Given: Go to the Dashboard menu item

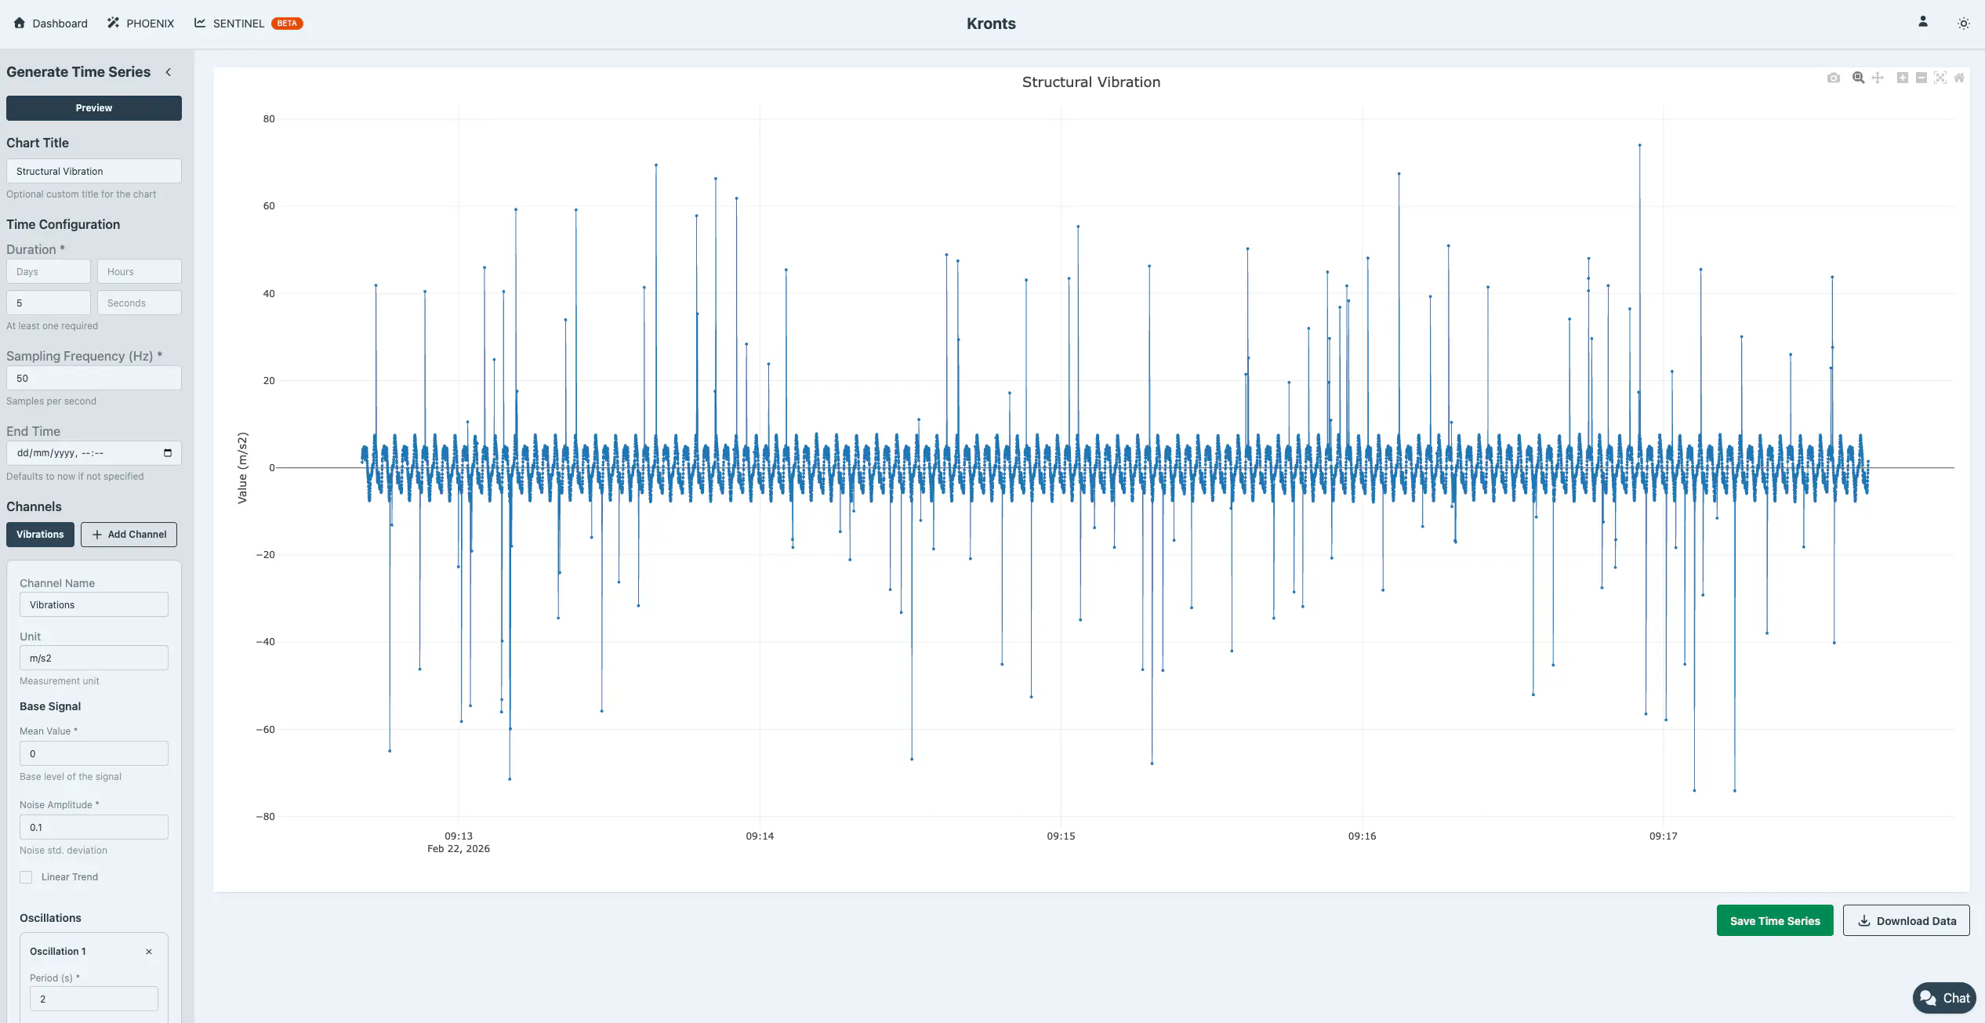Looking at the screenshot, I should (50, 23).
